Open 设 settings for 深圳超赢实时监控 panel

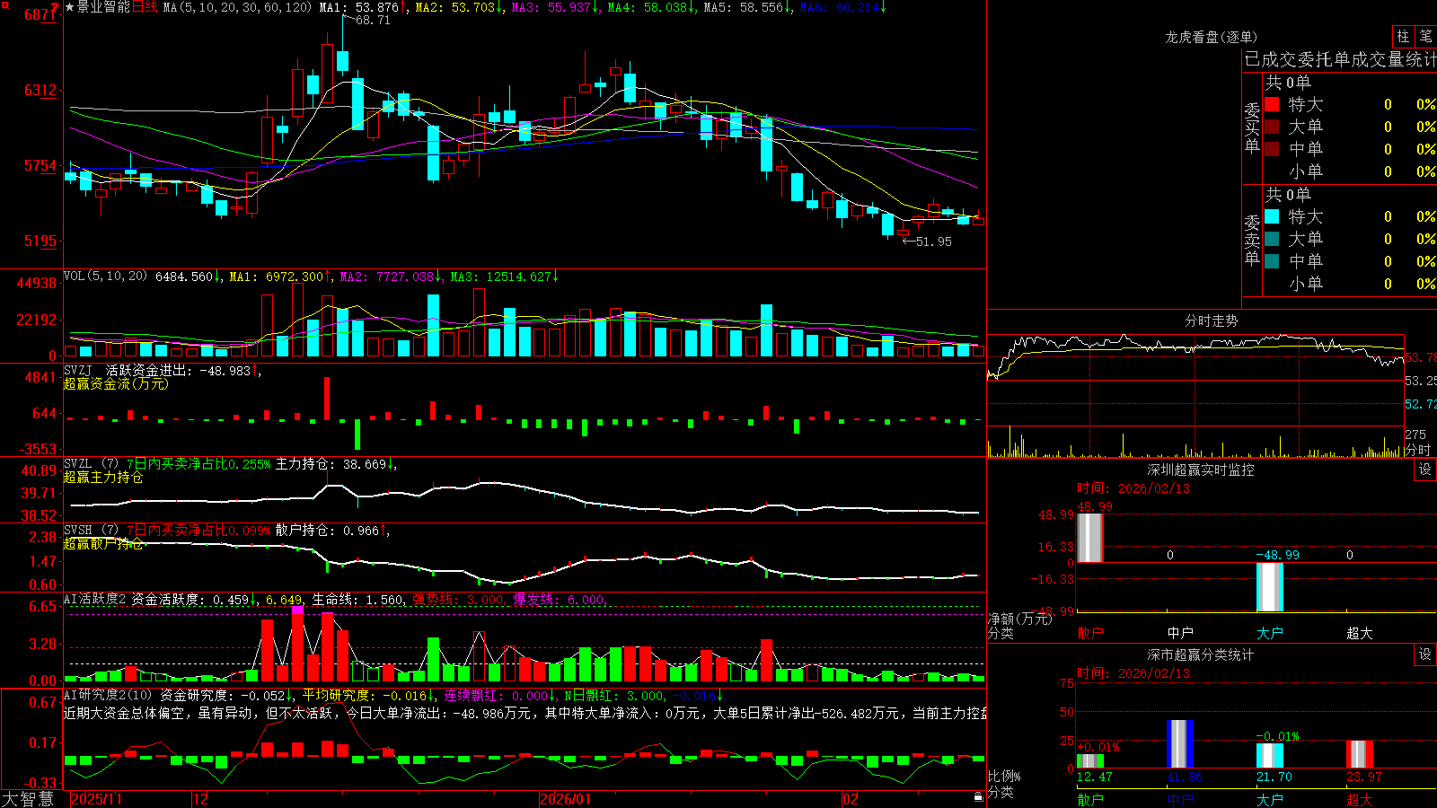(x=1425, y=470)
